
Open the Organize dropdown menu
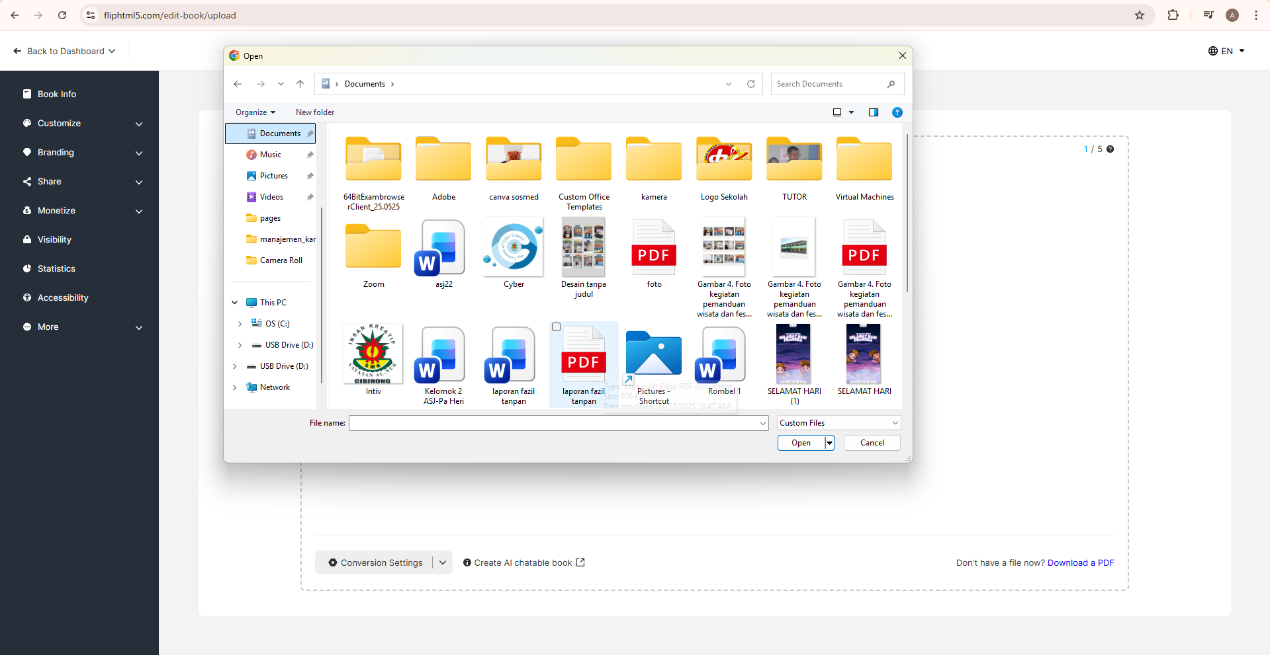click(x=255, y=112)
